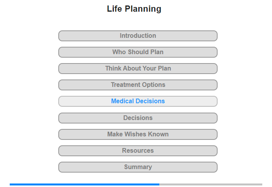272x187 pixels.
Task: Choose the Make Wishes Known entry
Action: (138, 134)
